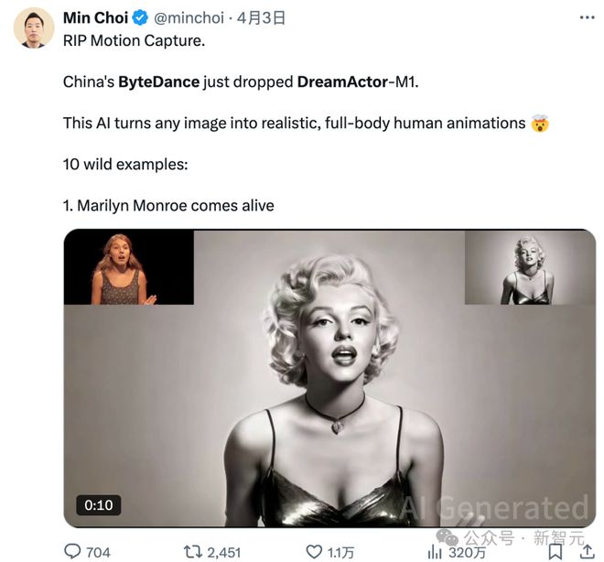The image size is (604, 562).
Task: Click the source woman video inset
Action: [x=128, y=267]
